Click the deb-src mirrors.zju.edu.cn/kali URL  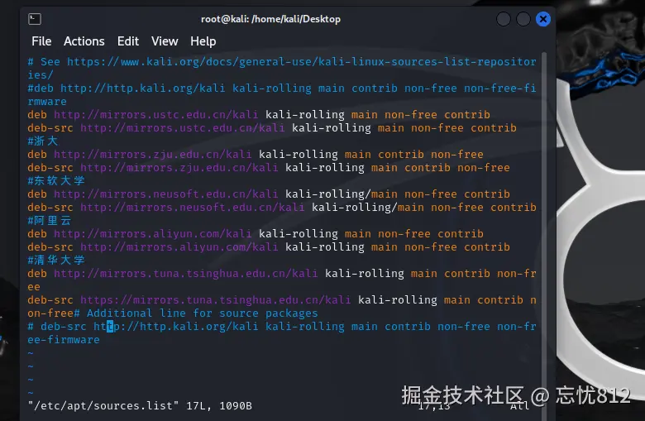pyautogui.click(x=179, y=168)
